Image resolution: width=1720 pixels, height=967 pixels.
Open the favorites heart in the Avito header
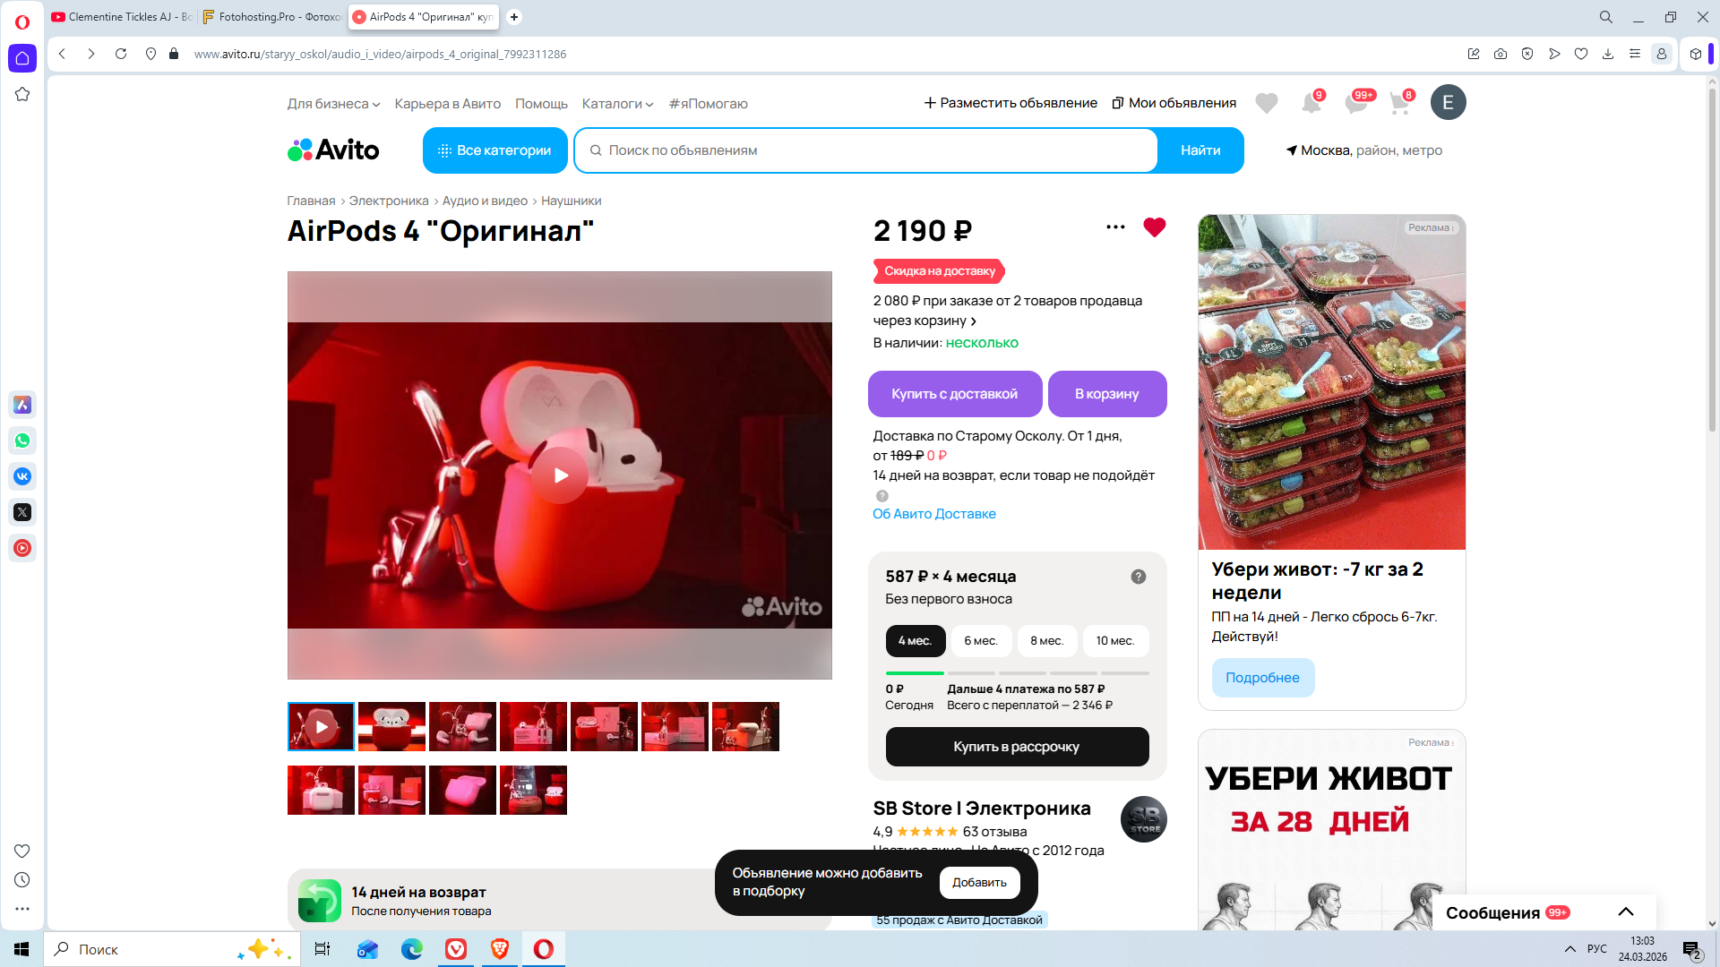(1266, 104)
